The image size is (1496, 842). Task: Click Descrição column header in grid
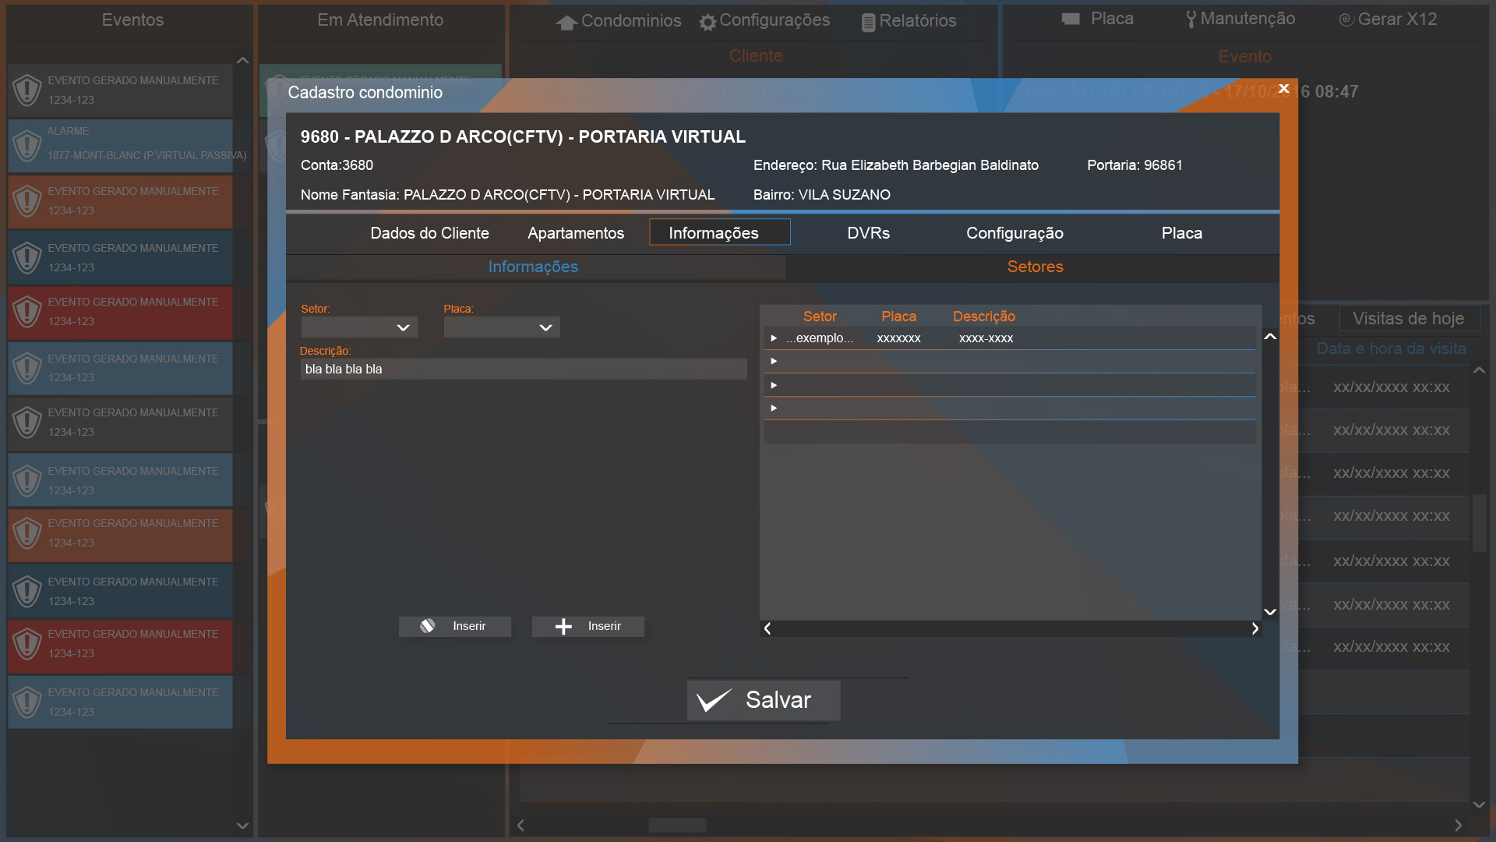[x=984, y=317]
